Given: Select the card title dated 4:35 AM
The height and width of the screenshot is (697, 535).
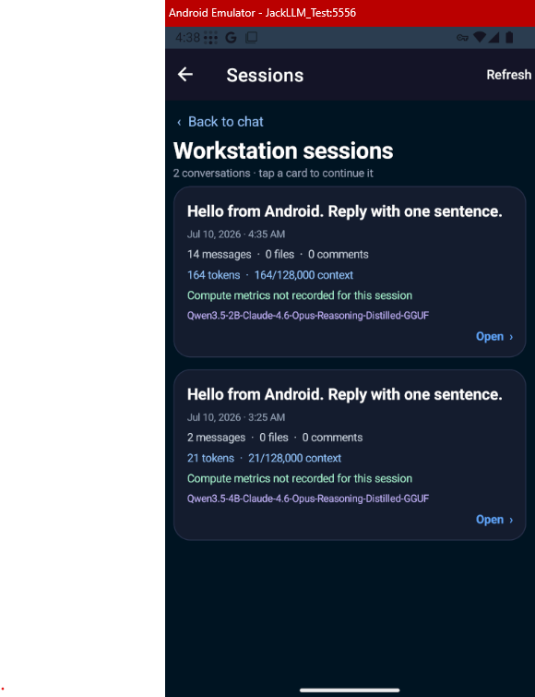Looking at the screenshot, I should 345,211.
